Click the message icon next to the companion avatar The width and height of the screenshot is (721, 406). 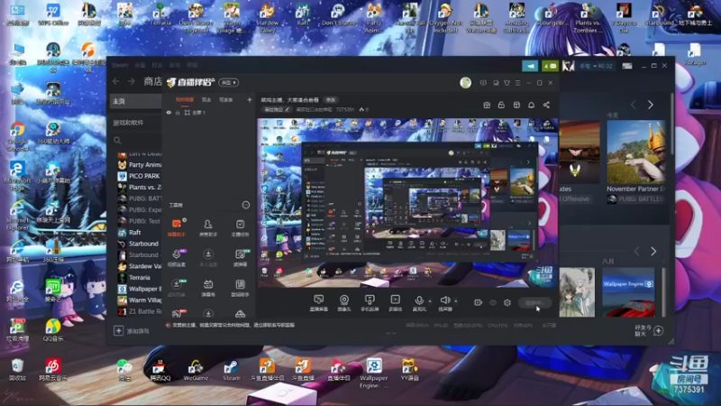[483, 83]
